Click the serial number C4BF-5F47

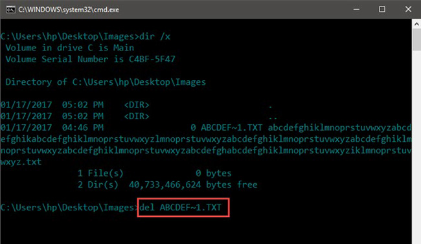point(152,59)
